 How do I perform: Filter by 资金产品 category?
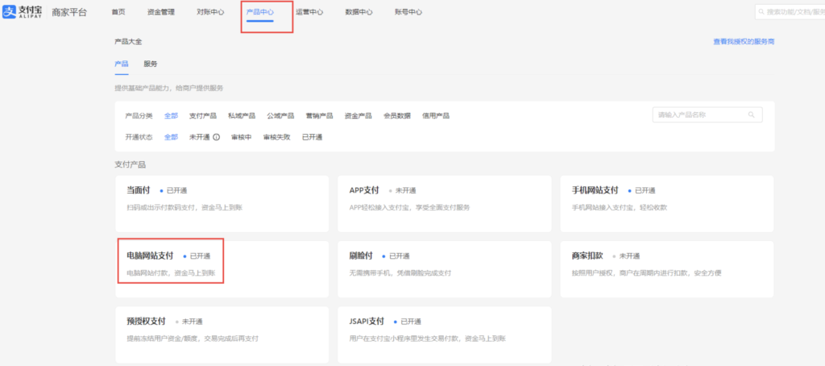[359, 116]
